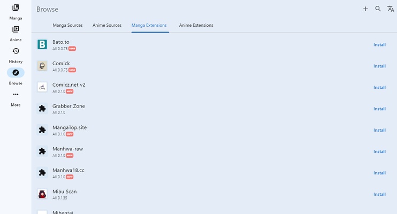The height and width of the screenshot is (214, 397).
Task: Click the Manhwa-raw name text
Action: point(67,149)
